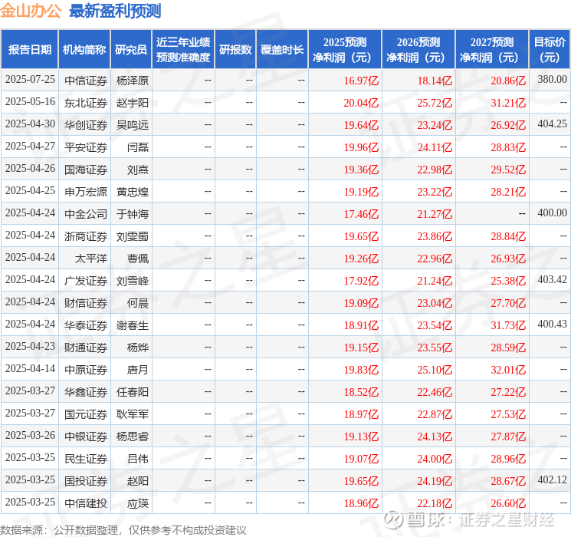Image resolution: width=571 pixels, height=537 pixels.
Task: Click analyst name 杨泽原
Action: 132,81
